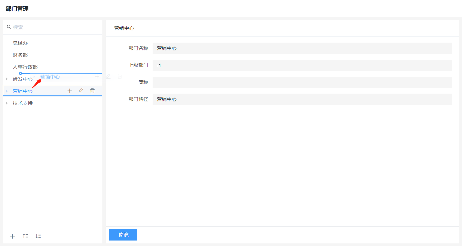Click the descending sort icon at bottom
Screen dimensions: 462x246
[x=38, y=236]
